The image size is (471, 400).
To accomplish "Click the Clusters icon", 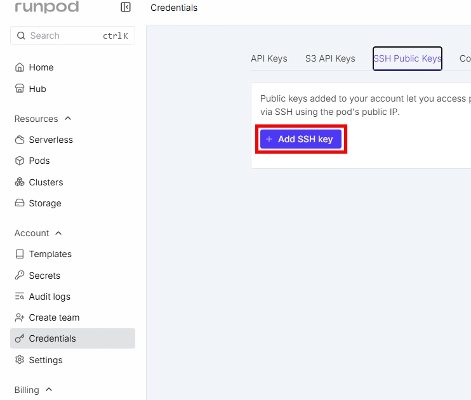I will 20,182.
